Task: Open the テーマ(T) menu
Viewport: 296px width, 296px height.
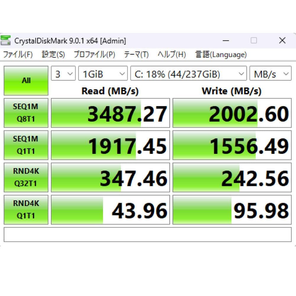Action: tap(136, 54)
